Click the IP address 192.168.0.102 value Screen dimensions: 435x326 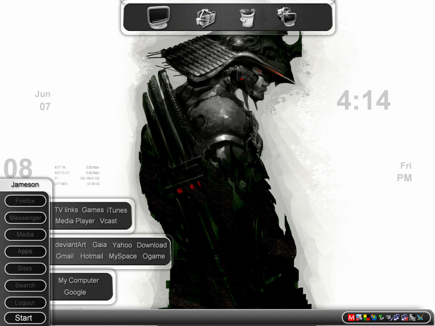(90, 178)
